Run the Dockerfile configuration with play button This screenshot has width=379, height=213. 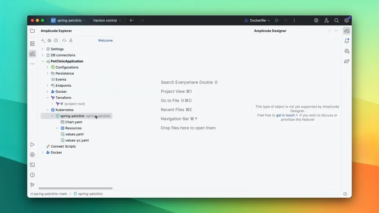coord(277,20)
